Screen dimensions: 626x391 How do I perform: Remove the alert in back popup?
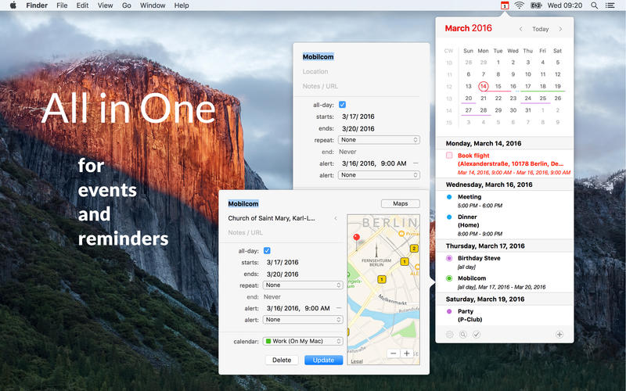(x=416, y=163)
